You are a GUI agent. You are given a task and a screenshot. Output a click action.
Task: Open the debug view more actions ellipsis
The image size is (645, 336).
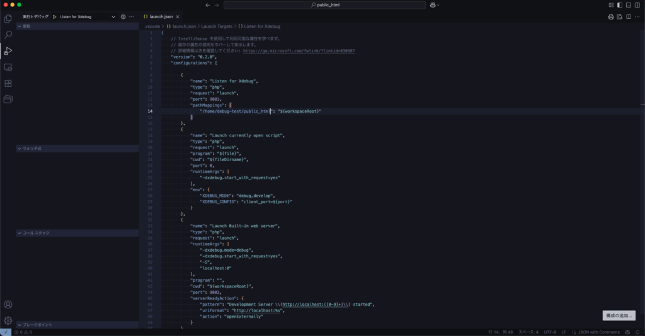pos(131,17)
